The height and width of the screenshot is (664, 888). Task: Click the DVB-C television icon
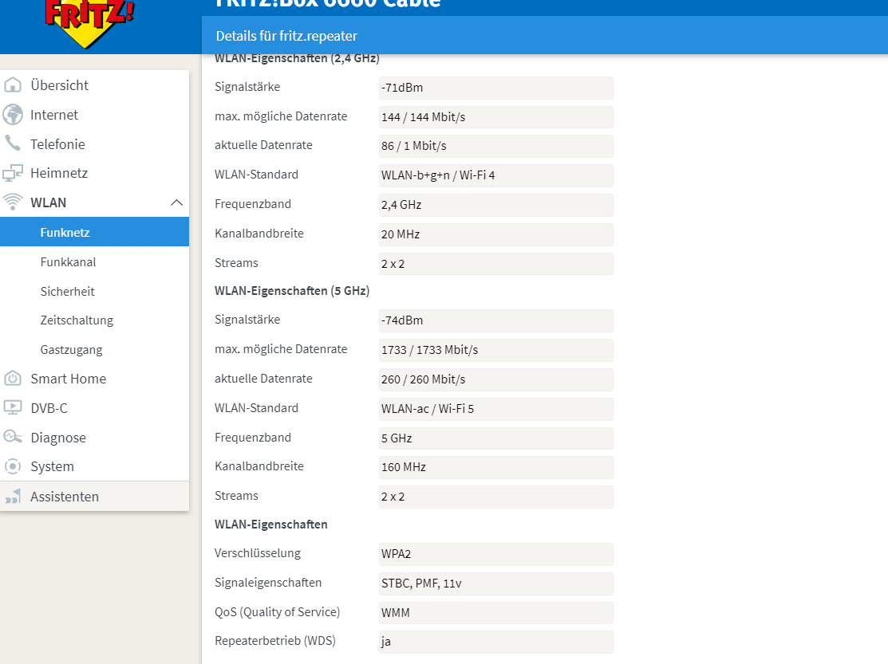13,408
